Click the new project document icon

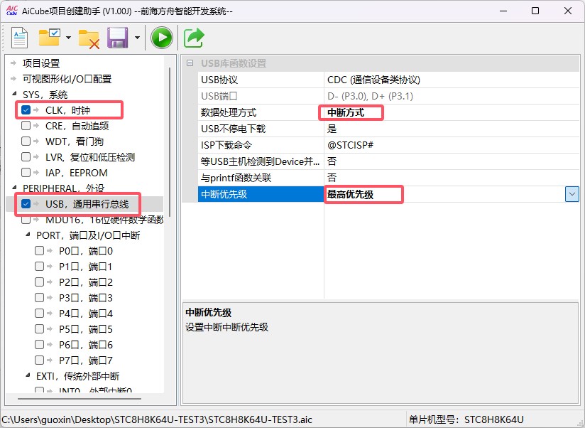(x=19, y=38)
